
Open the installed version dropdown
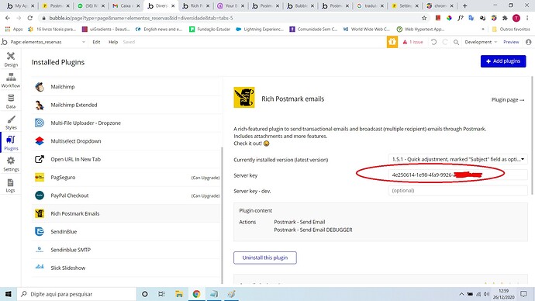(x=458, y=159)
